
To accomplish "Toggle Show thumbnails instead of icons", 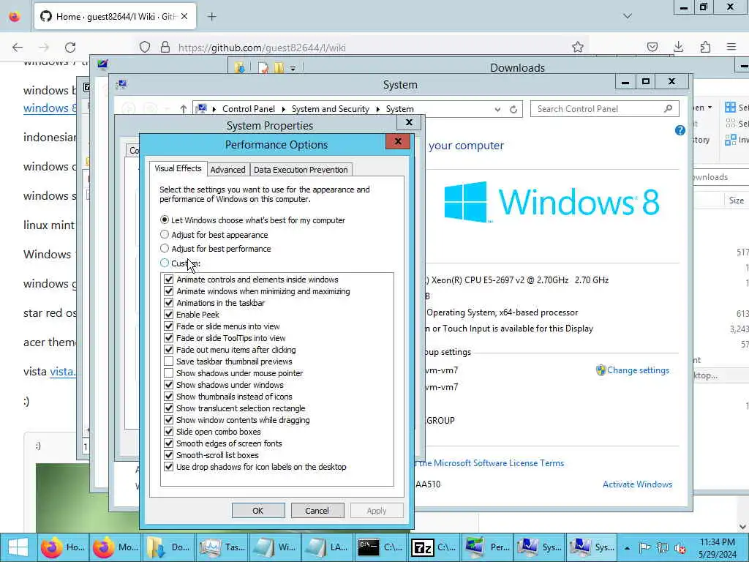I will 169,397.
